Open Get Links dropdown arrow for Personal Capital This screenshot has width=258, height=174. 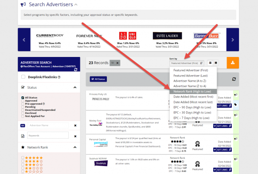point(215,150)
